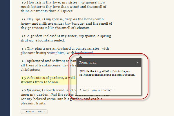Select verse number 11
The width and height of the screenshot is (174, 116).
click(x=23, y=19)
